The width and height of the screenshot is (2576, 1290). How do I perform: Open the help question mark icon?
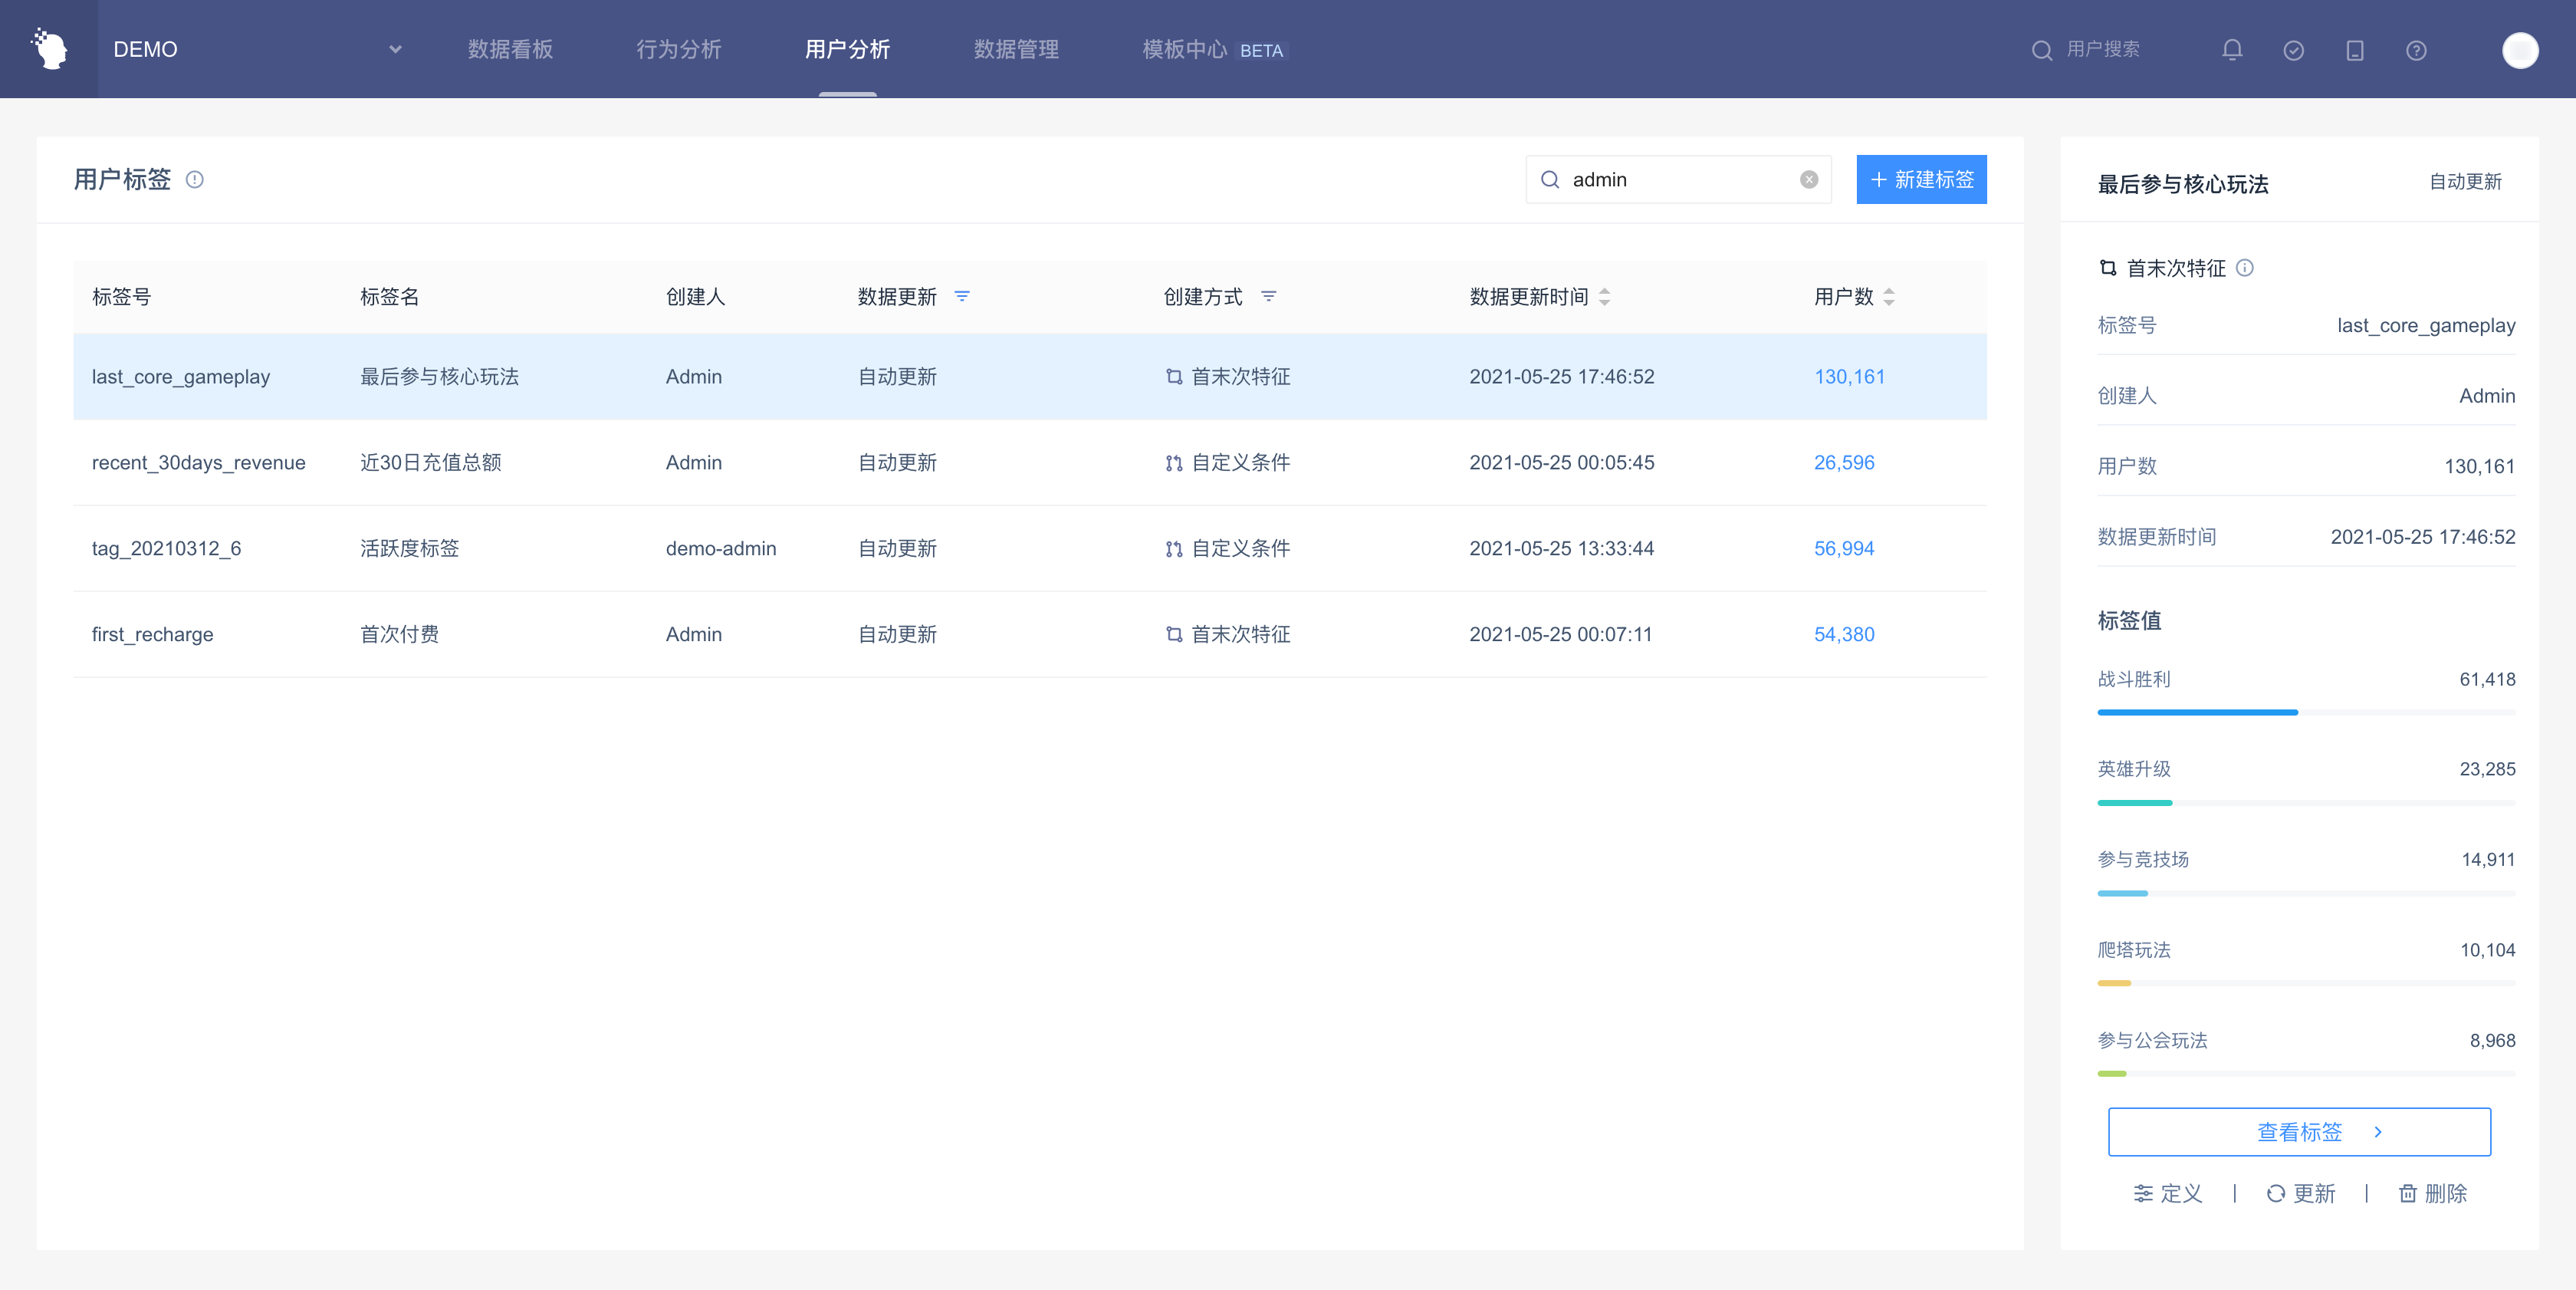click(2416, 50)
